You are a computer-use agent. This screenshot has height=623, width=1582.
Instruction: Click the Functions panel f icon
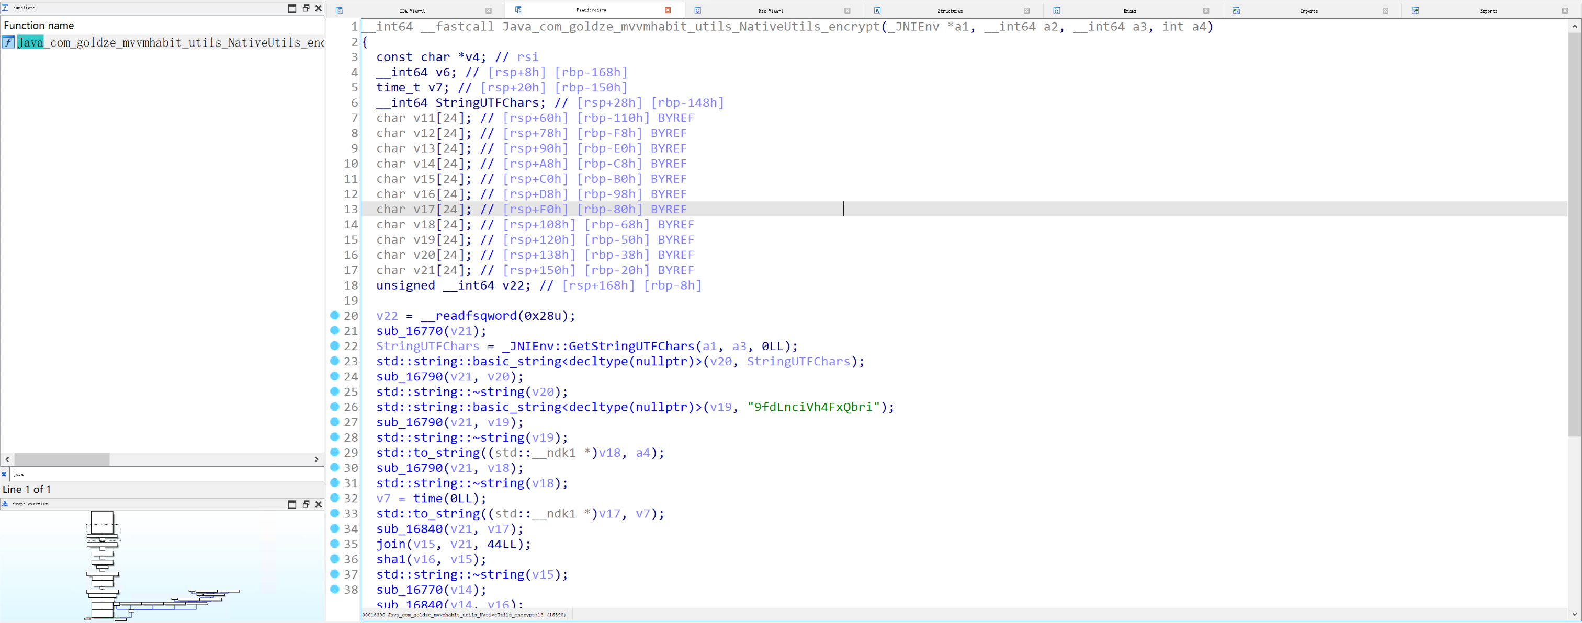coord(5,7)
